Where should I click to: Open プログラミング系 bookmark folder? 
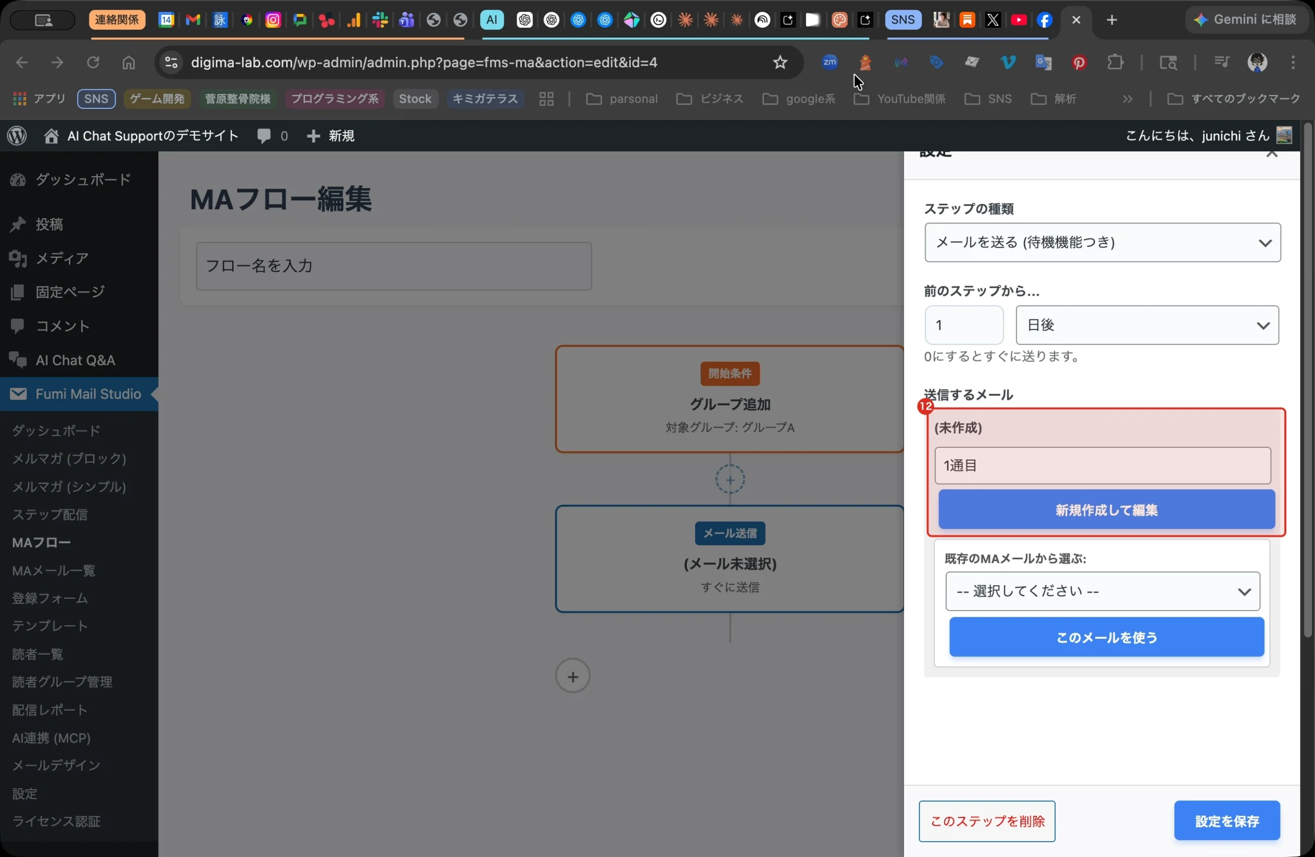pos(335,99)
